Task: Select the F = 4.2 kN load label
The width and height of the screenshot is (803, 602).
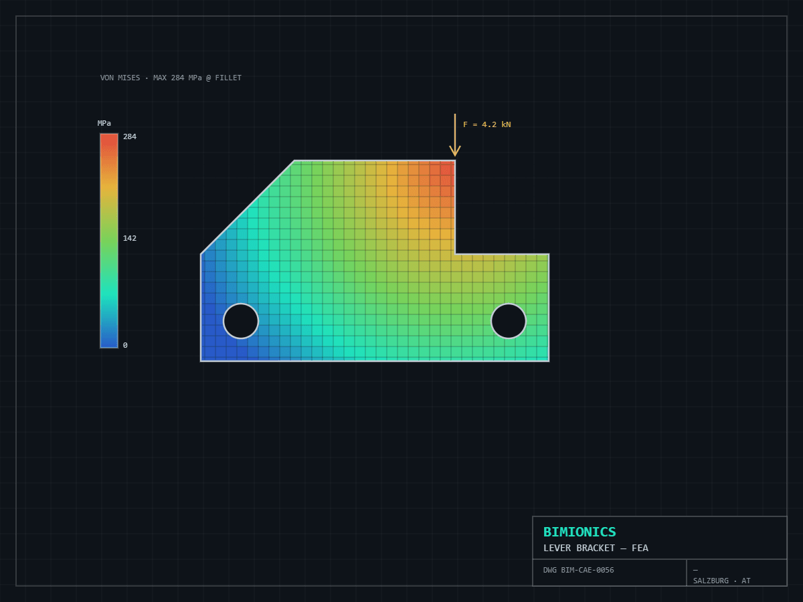Action: pyautogui.click(x=487, y=125)
